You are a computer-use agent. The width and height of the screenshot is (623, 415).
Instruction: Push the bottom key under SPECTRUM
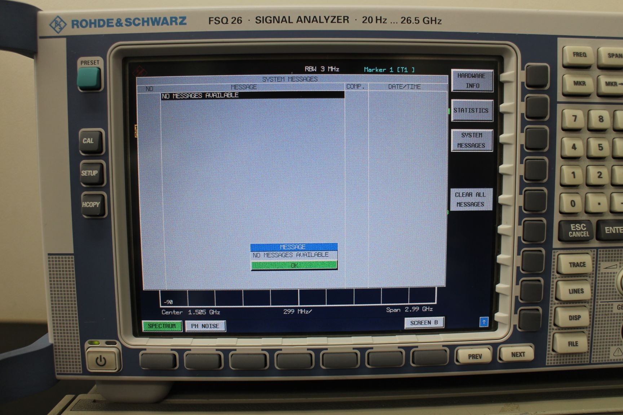pos(159,361)
